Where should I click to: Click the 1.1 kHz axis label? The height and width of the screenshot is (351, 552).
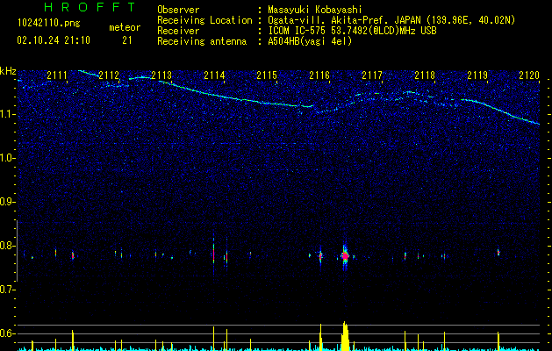pos(8,114)
